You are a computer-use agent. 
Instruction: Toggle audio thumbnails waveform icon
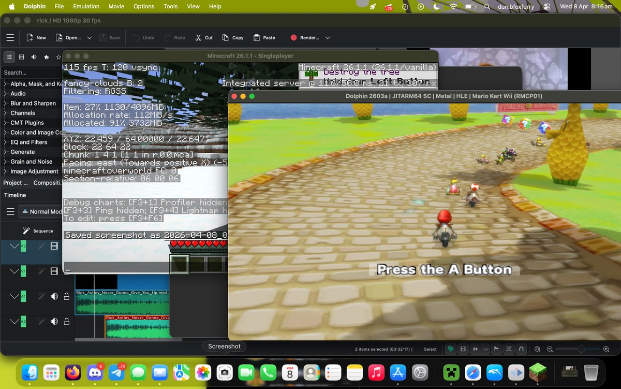click(x=475, y=349)
